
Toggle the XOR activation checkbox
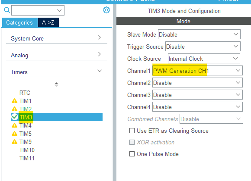(x=132, y=142)
